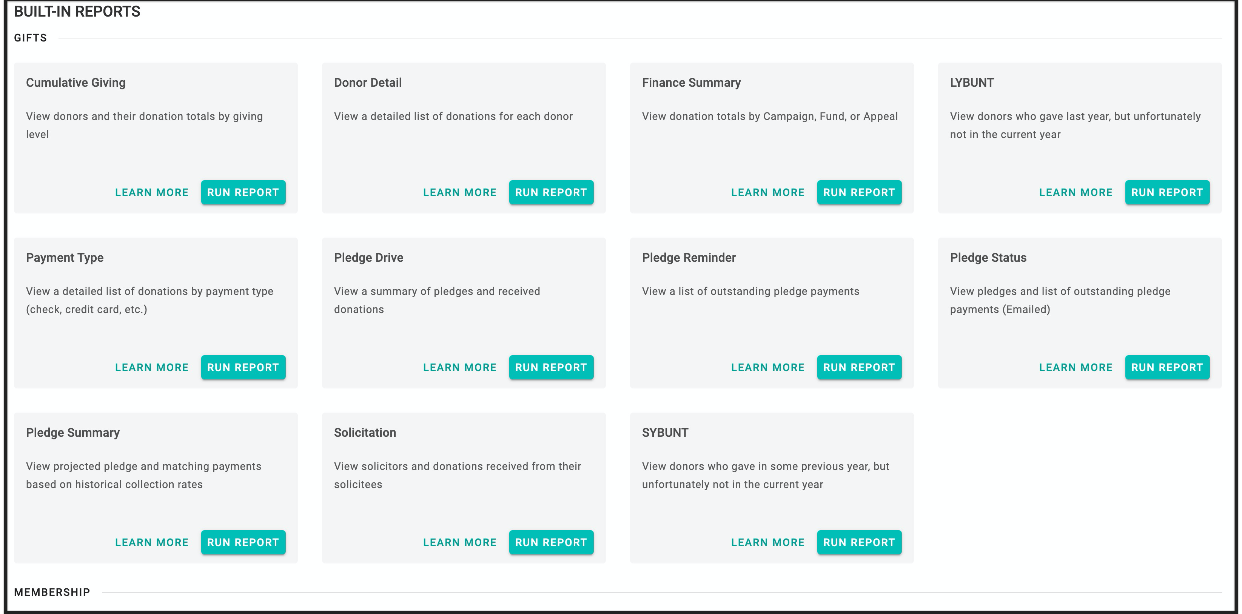Run the Pledge Summary report
Viewport: 1242px width, 614px height.
(x=243, y=542)
